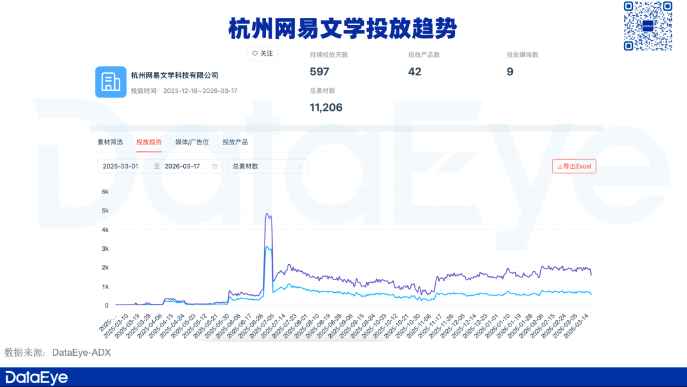
Task: Click the 投放时间 date range text
Action: click(x=184, y=91)
